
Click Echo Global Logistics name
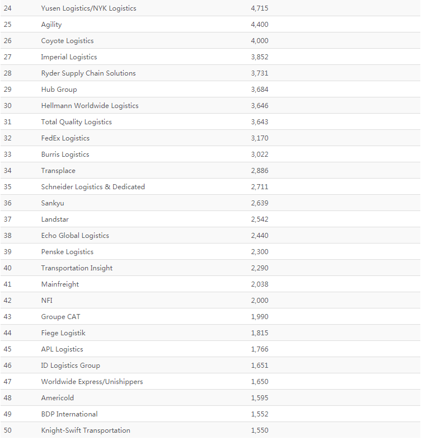[x=75, y=236]
